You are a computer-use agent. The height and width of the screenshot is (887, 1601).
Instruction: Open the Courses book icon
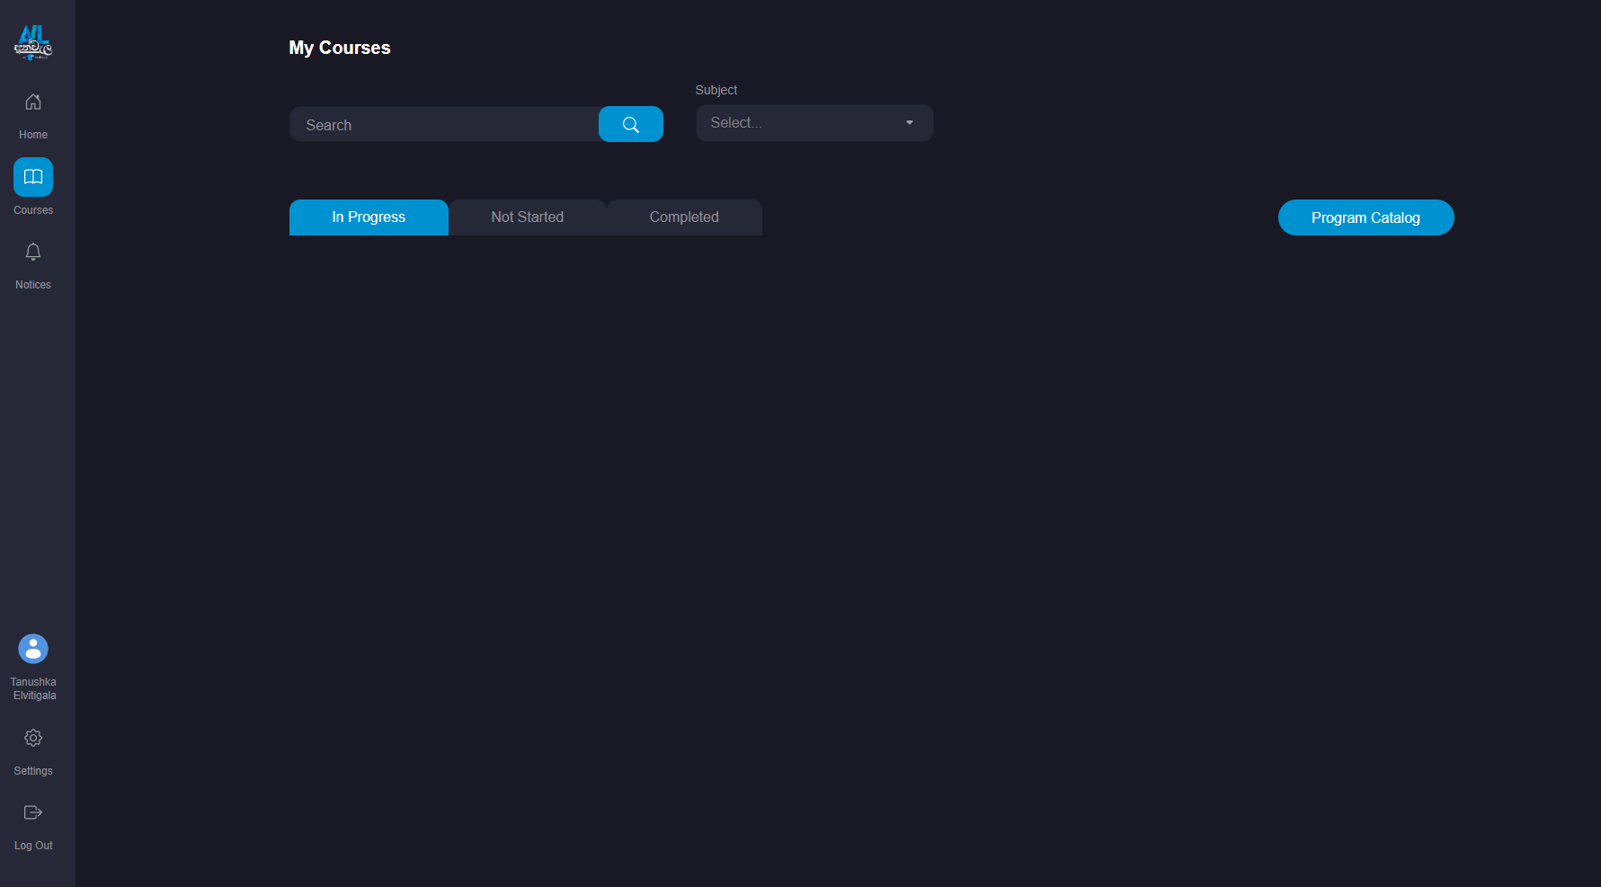(x=33, y=177)
